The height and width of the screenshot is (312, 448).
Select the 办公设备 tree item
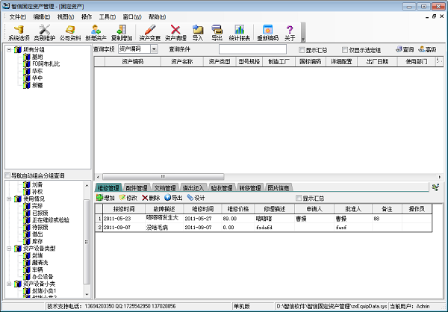pos(43,277)
